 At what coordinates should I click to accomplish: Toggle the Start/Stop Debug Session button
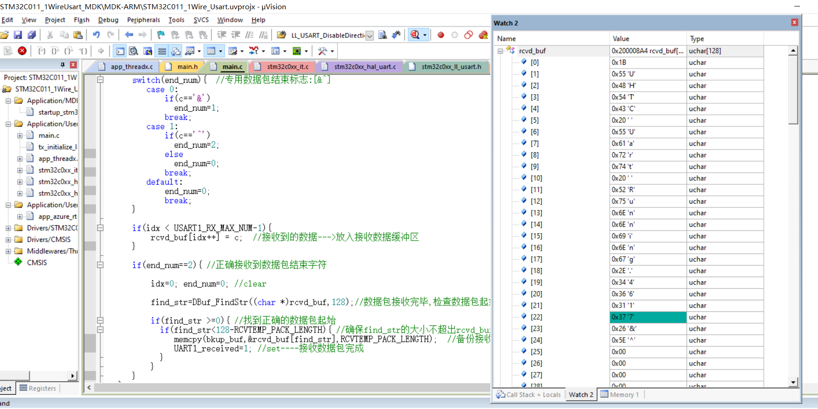pyautogui.click(x=415, y=35)
